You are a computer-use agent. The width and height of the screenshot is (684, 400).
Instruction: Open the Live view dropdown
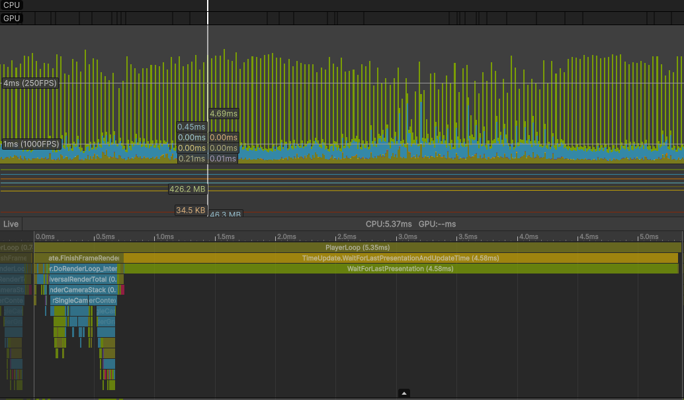click(11, 224)
